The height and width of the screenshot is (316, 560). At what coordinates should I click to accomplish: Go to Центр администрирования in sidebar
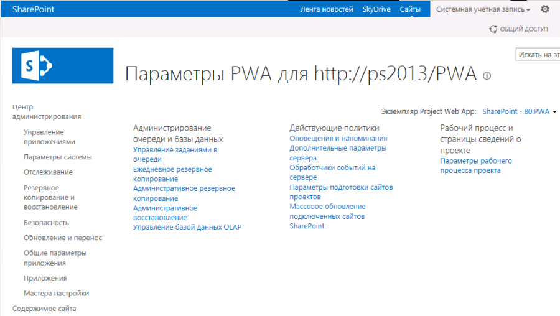[x=47, y=111]
